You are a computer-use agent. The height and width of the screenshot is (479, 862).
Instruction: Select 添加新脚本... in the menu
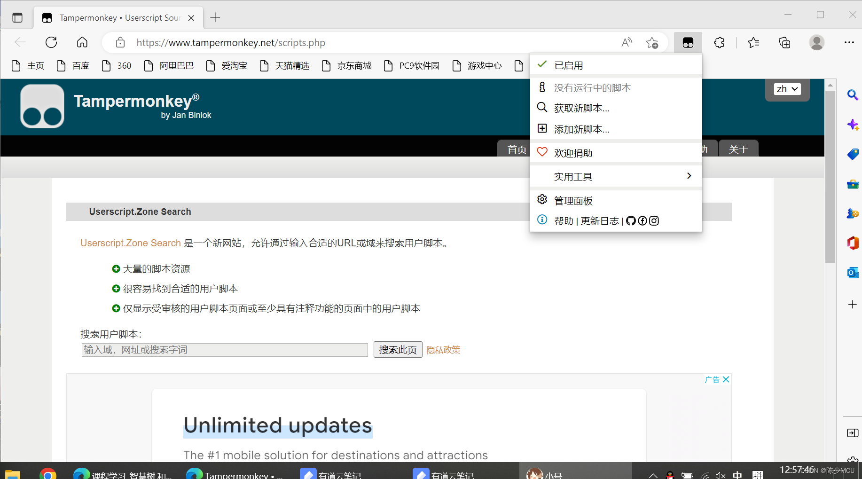point(616,129)
